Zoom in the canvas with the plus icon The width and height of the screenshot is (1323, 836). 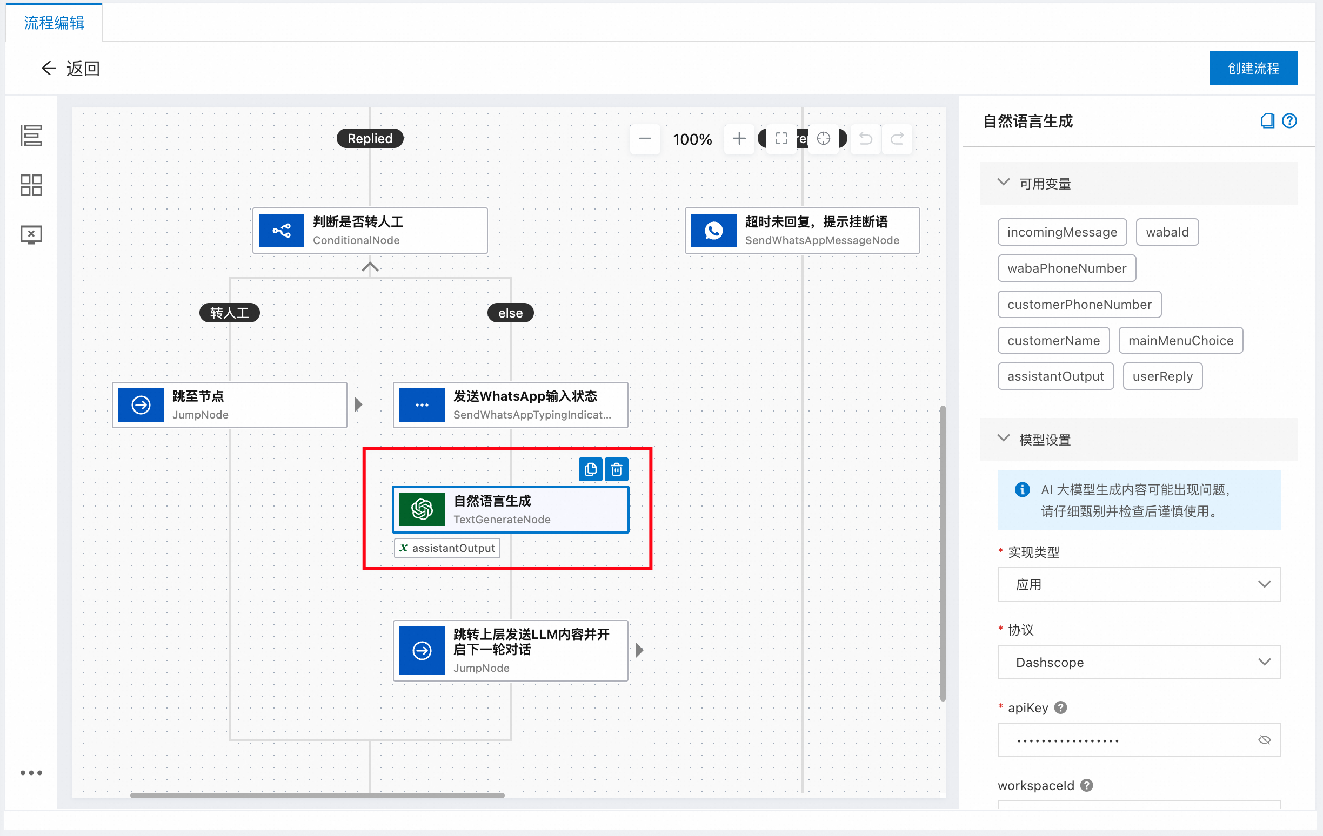click(x=739, y=139)
